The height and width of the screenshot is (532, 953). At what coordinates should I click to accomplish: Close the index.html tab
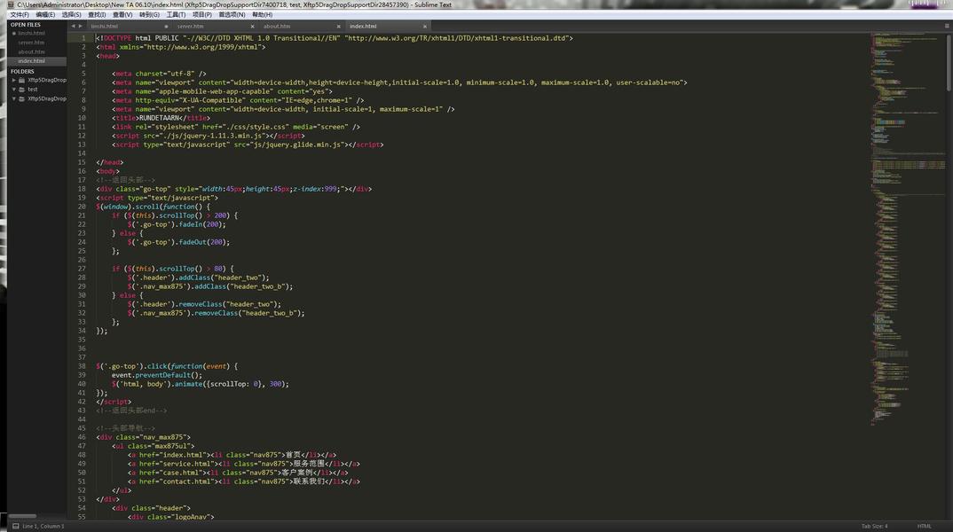point(425,26)
